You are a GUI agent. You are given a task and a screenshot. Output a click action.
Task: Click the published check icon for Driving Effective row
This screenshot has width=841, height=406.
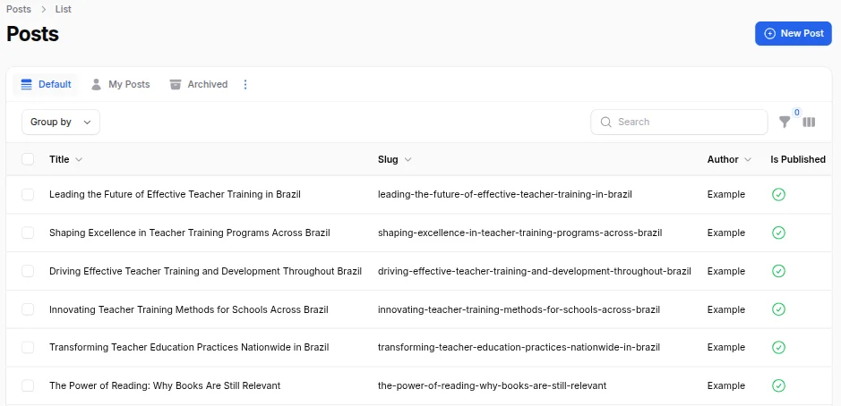pos(778,271)
